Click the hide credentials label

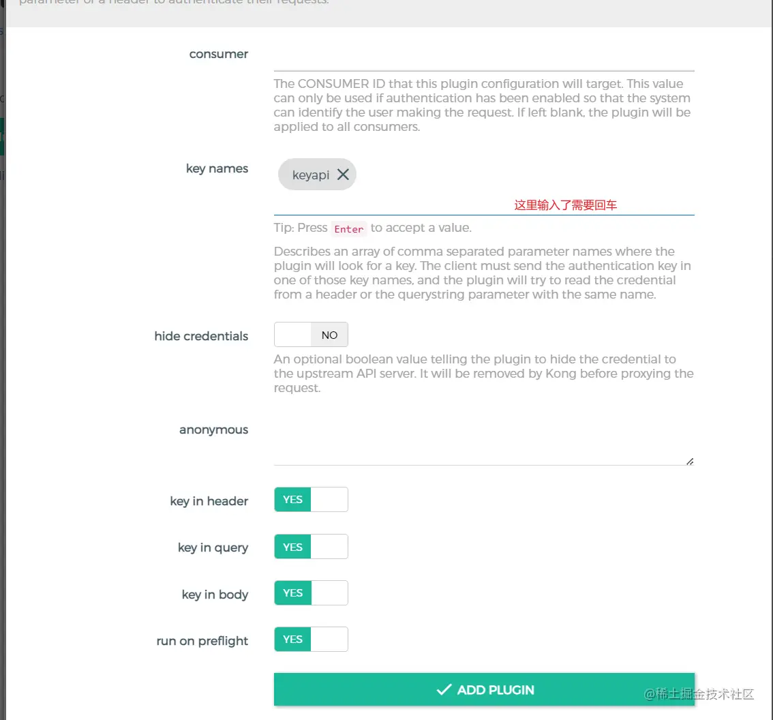click(x=201, y=336)
